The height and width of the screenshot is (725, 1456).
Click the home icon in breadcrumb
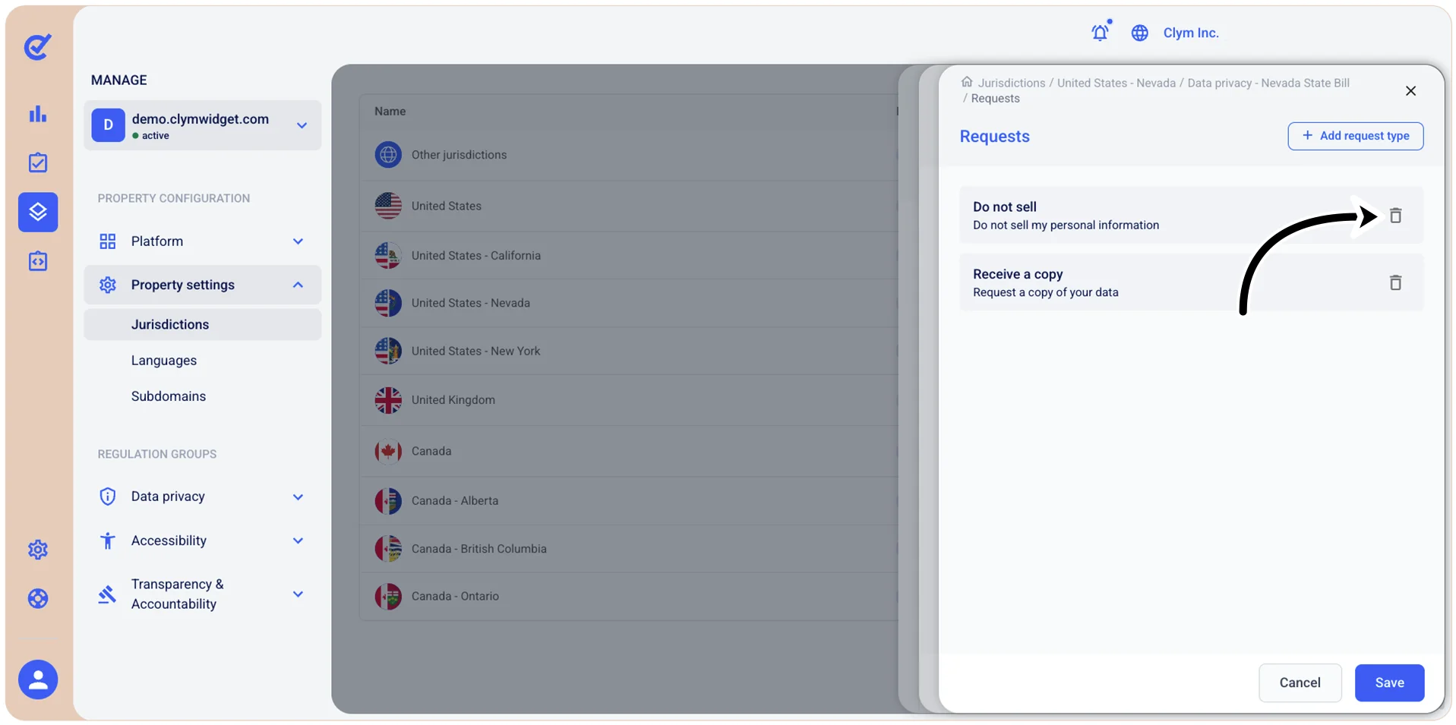[967, 82]
